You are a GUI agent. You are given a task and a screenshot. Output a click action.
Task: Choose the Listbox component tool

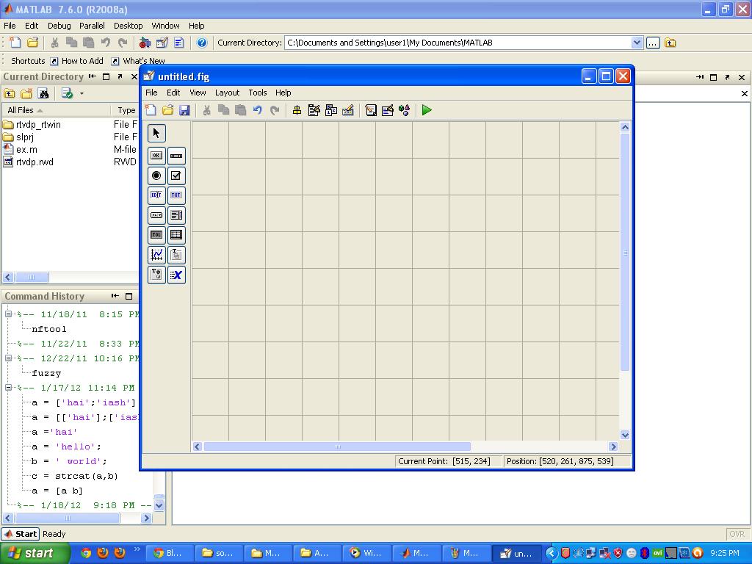click(176, 215)
